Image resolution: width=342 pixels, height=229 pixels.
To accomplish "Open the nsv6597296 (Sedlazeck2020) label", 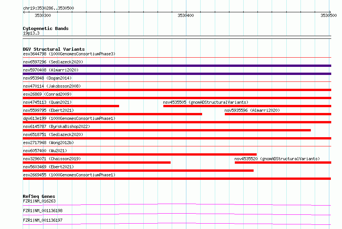I will [x=53, y=62].
